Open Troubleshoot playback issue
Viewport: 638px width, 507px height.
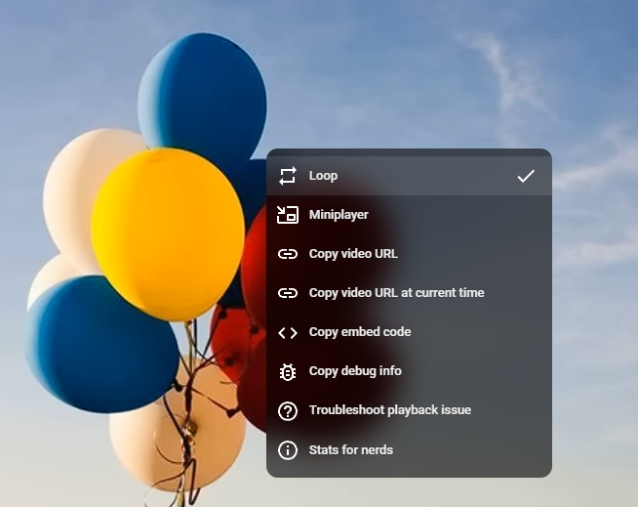point(409,410)
